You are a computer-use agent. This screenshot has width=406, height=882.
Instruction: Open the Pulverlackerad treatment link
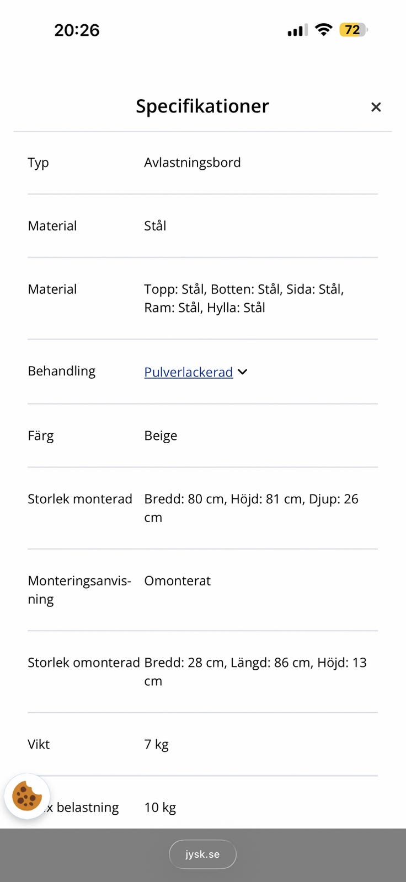click(x=188, y=372)
